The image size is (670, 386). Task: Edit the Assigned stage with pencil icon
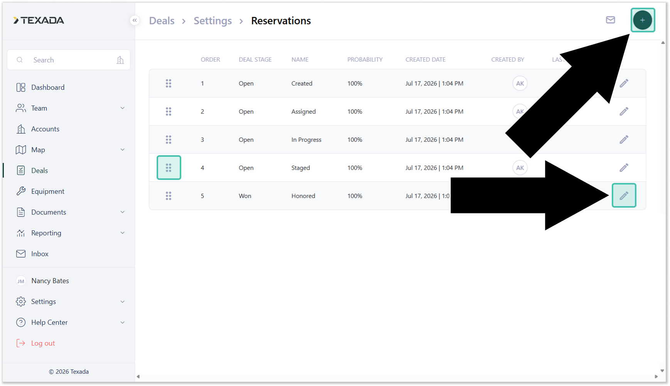pyautogui.click(x=624, y=111)
